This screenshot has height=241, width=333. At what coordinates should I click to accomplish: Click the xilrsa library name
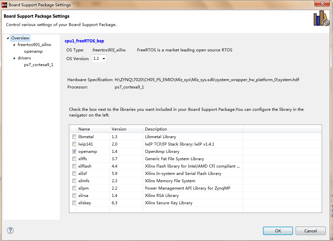83,196
